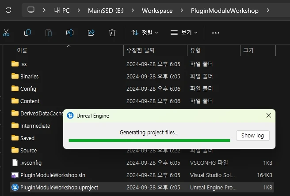
Task: Click the Copy icon in toolbar
Action: (x=27, y=33)
